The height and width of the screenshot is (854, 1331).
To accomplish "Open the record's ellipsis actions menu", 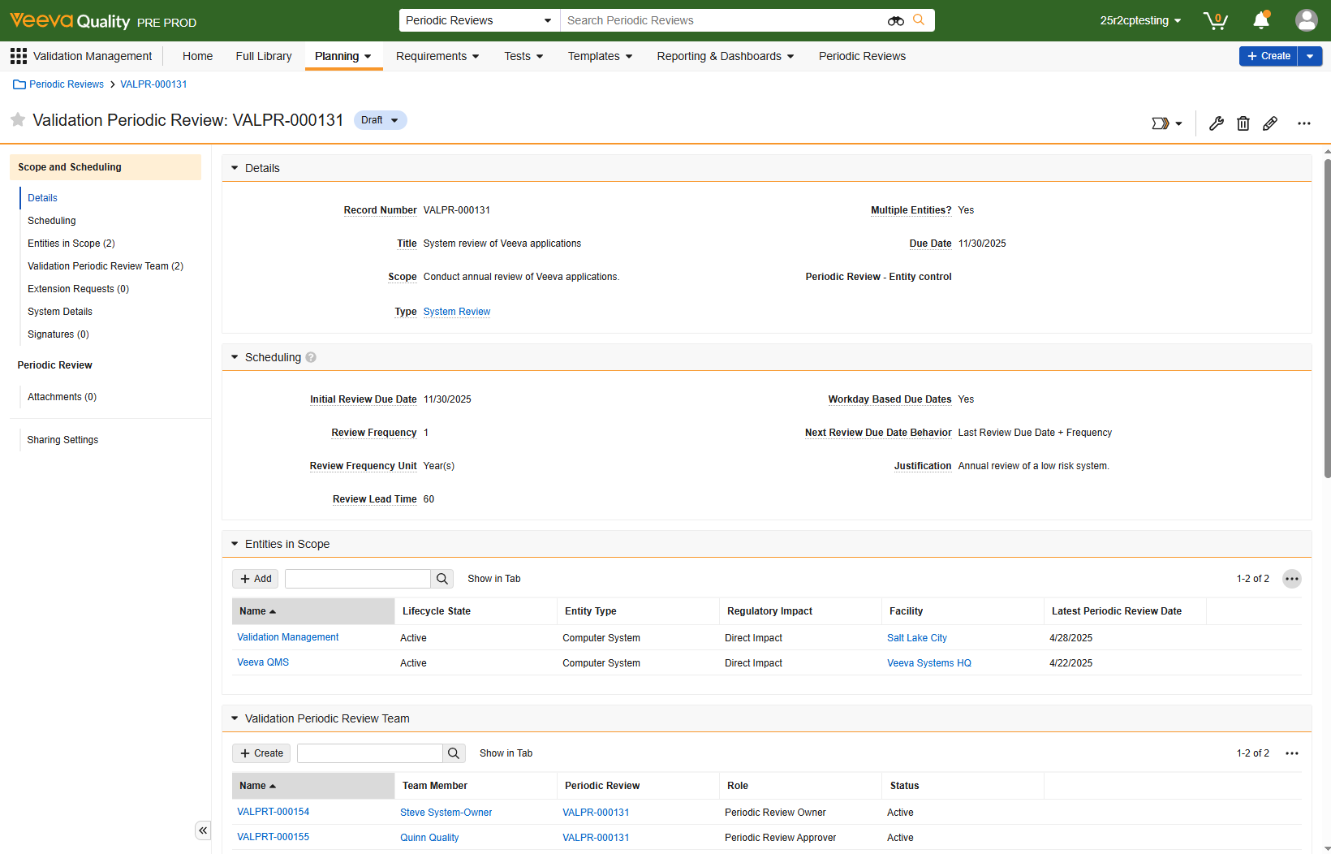I will click(x=1303, y=123).
